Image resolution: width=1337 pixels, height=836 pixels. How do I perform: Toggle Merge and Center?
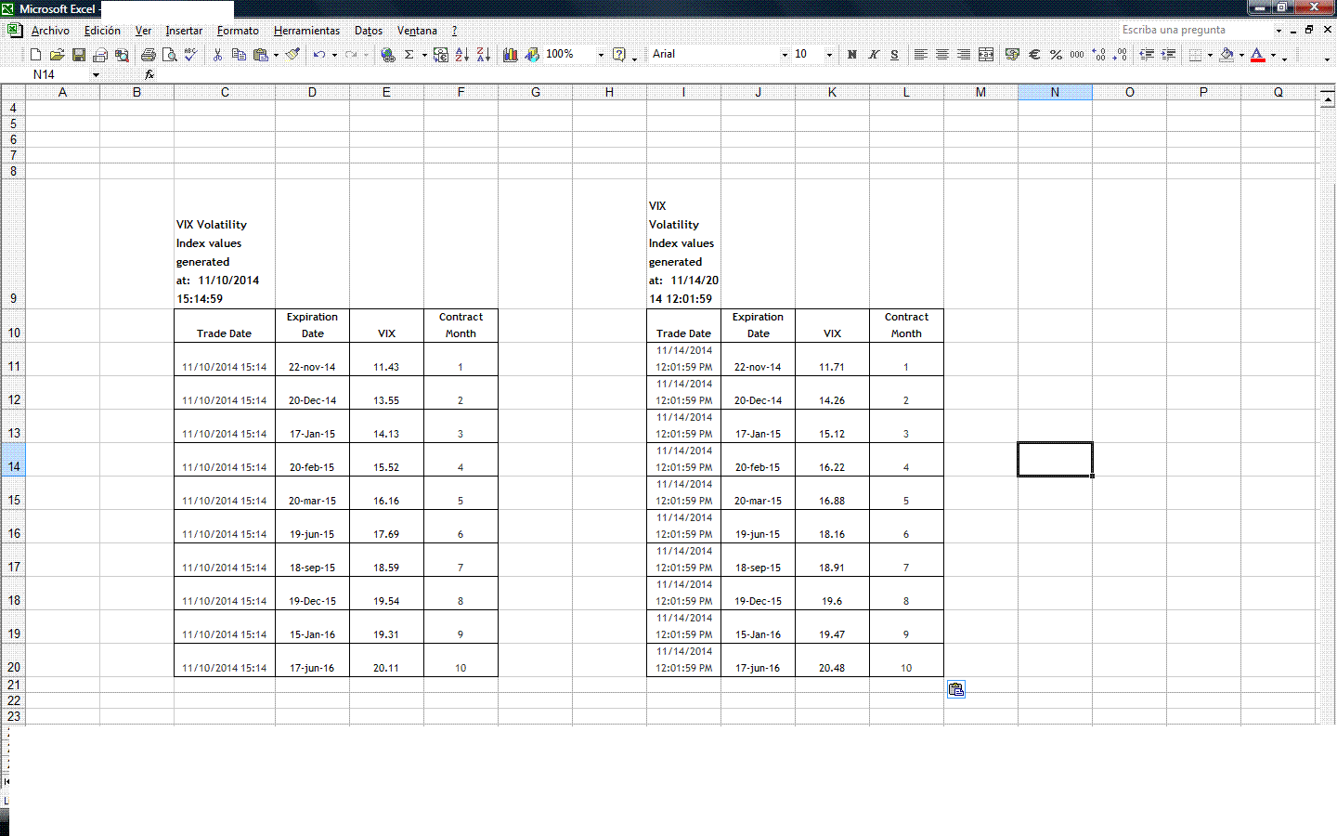[x=986, y=55]
